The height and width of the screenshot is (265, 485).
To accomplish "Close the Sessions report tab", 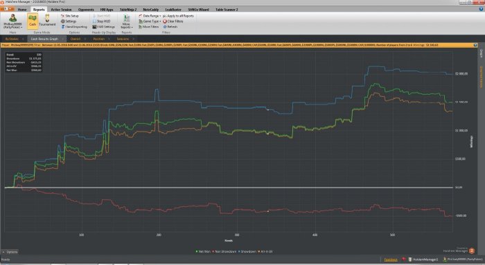I will (134, 39).
